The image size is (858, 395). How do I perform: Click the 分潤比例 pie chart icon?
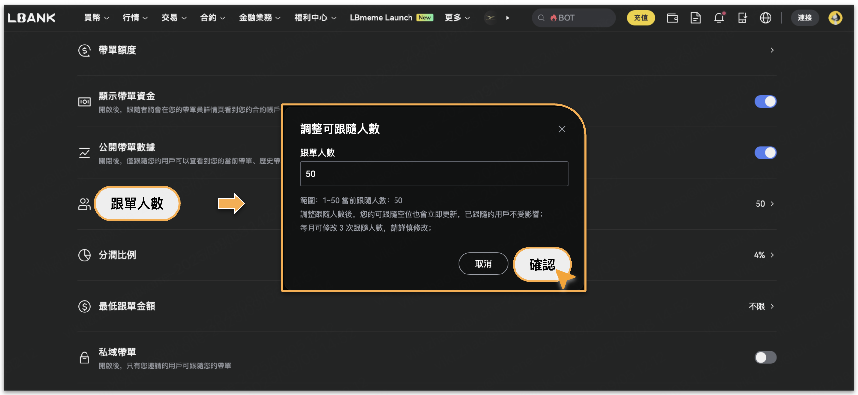[84, 255]
